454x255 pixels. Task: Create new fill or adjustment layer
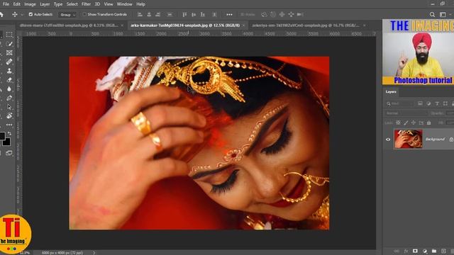click(x=425, y=251)
